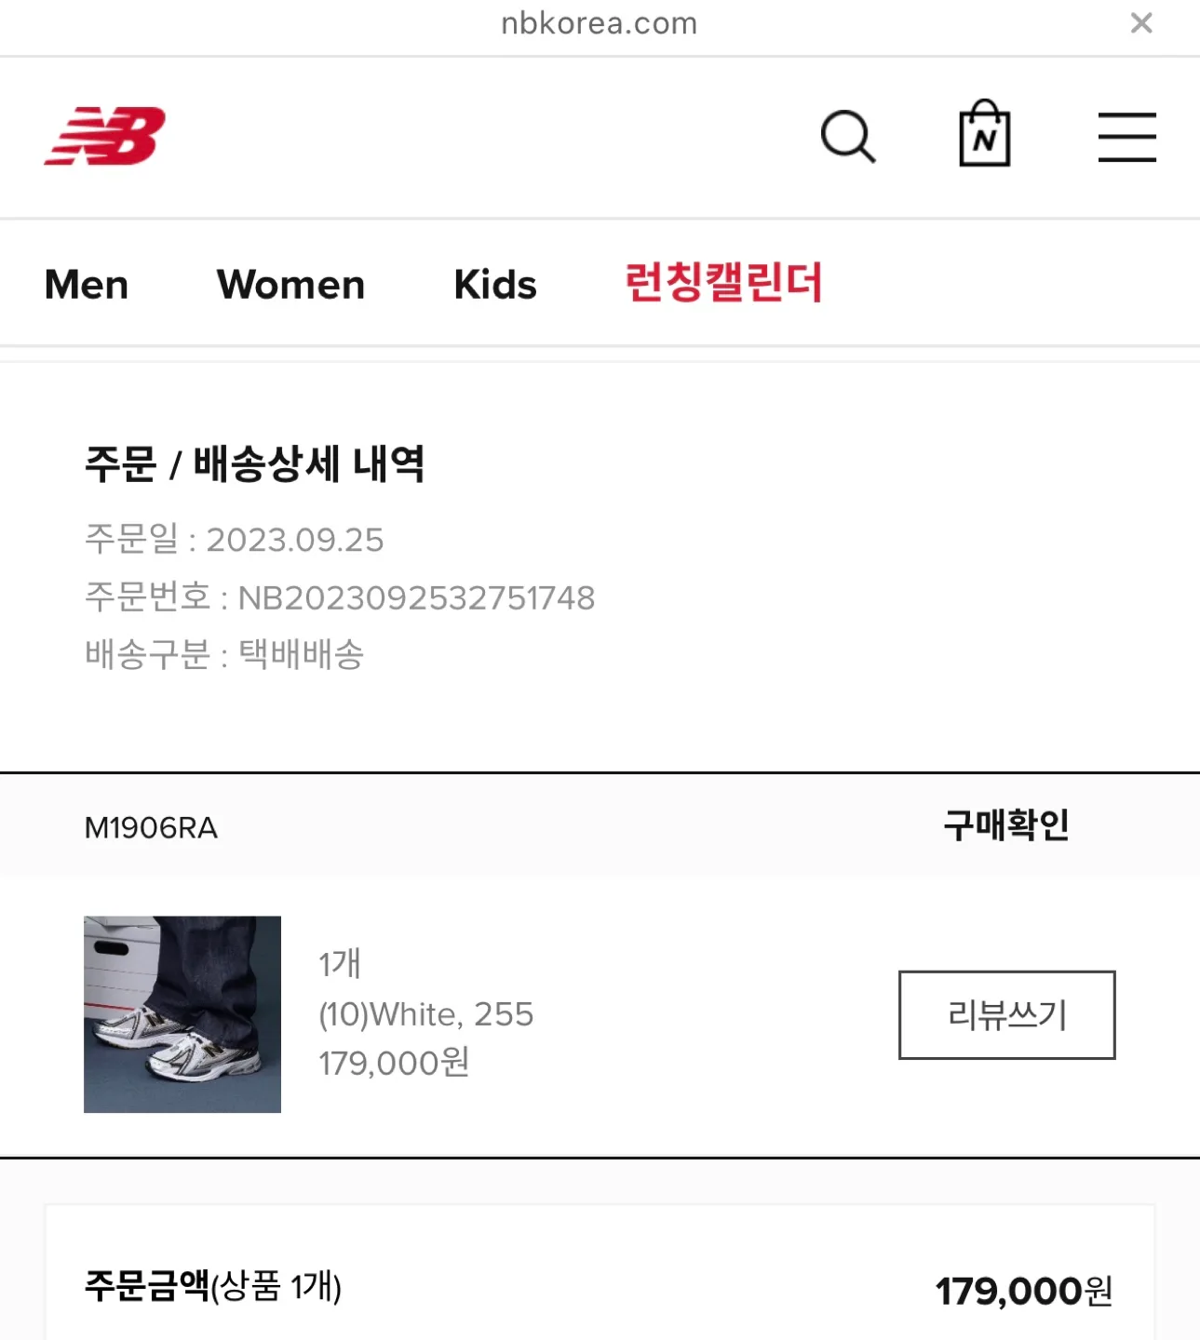This screenshot has height=1340, width=1200.
Task: Click the (10)White, 255 option text
Action: click(x=426, y=1013)
